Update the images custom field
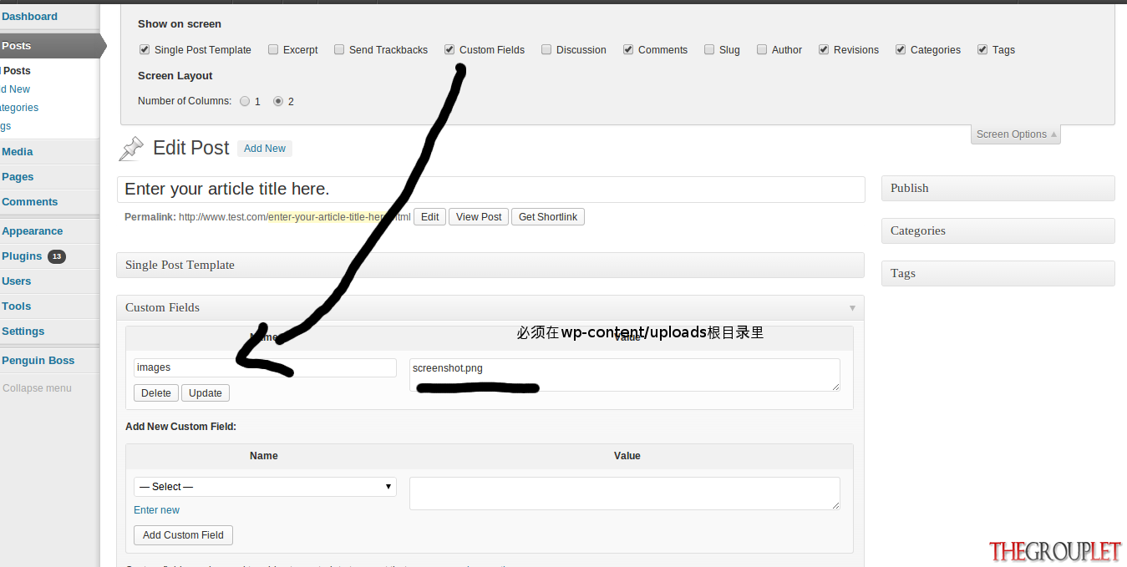Image resolution: width=1127 pixels, height=567 pixels. pos(206,393)
